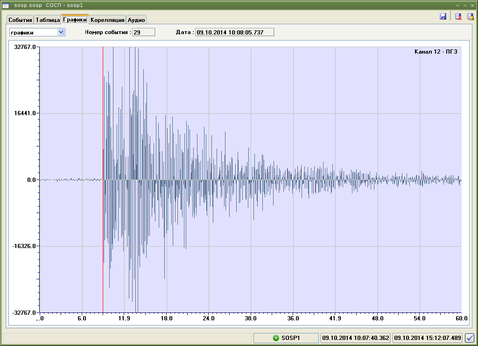Click the send record envelope icon
Screen dimensions: 478x346
coord(470,16)
